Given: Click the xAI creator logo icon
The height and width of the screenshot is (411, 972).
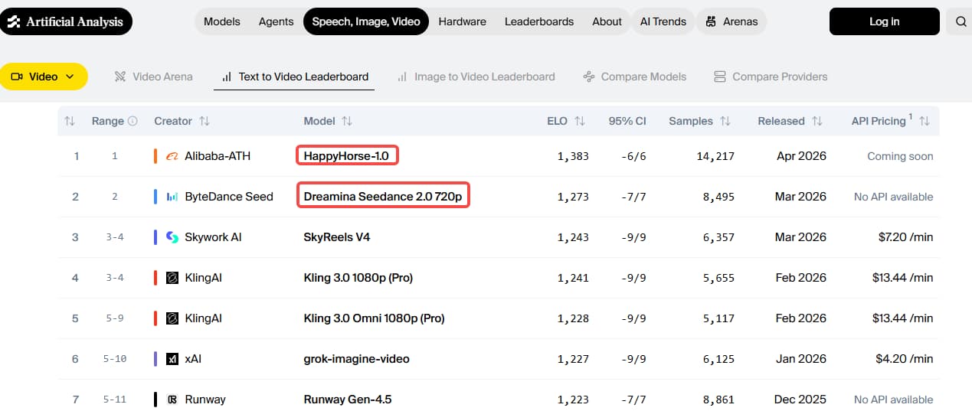Looking at the screenshot, I should [172, 359].
